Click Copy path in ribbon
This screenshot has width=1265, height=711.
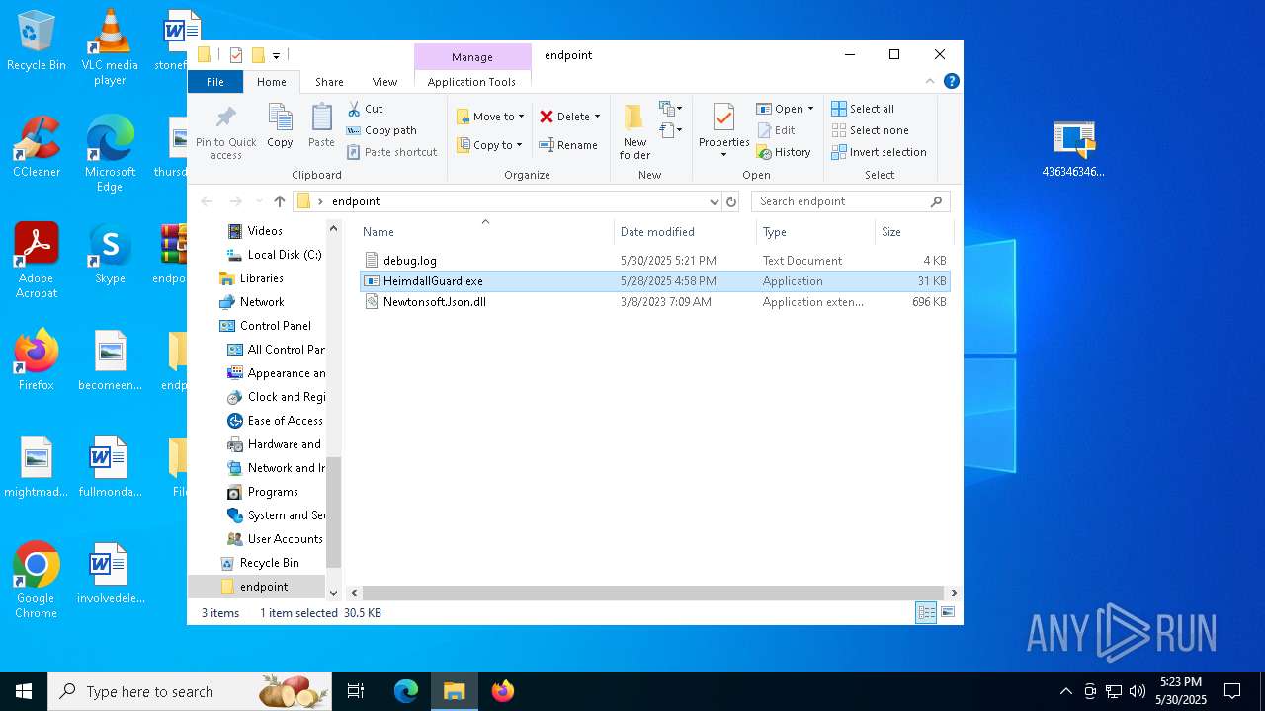pyautogui.click(x=381, y=130)
